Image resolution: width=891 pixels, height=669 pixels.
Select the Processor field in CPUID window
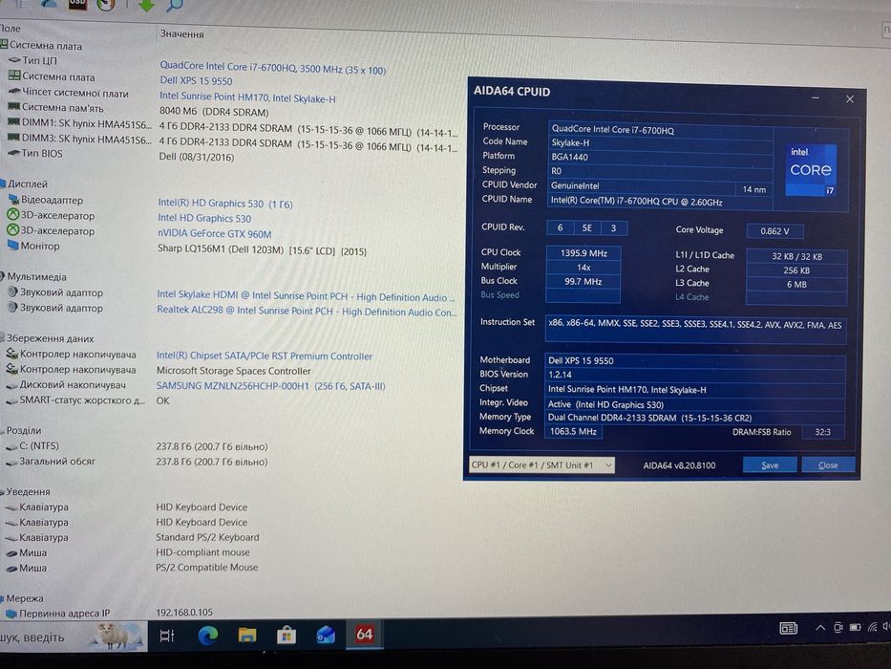[x=660, y=130]
